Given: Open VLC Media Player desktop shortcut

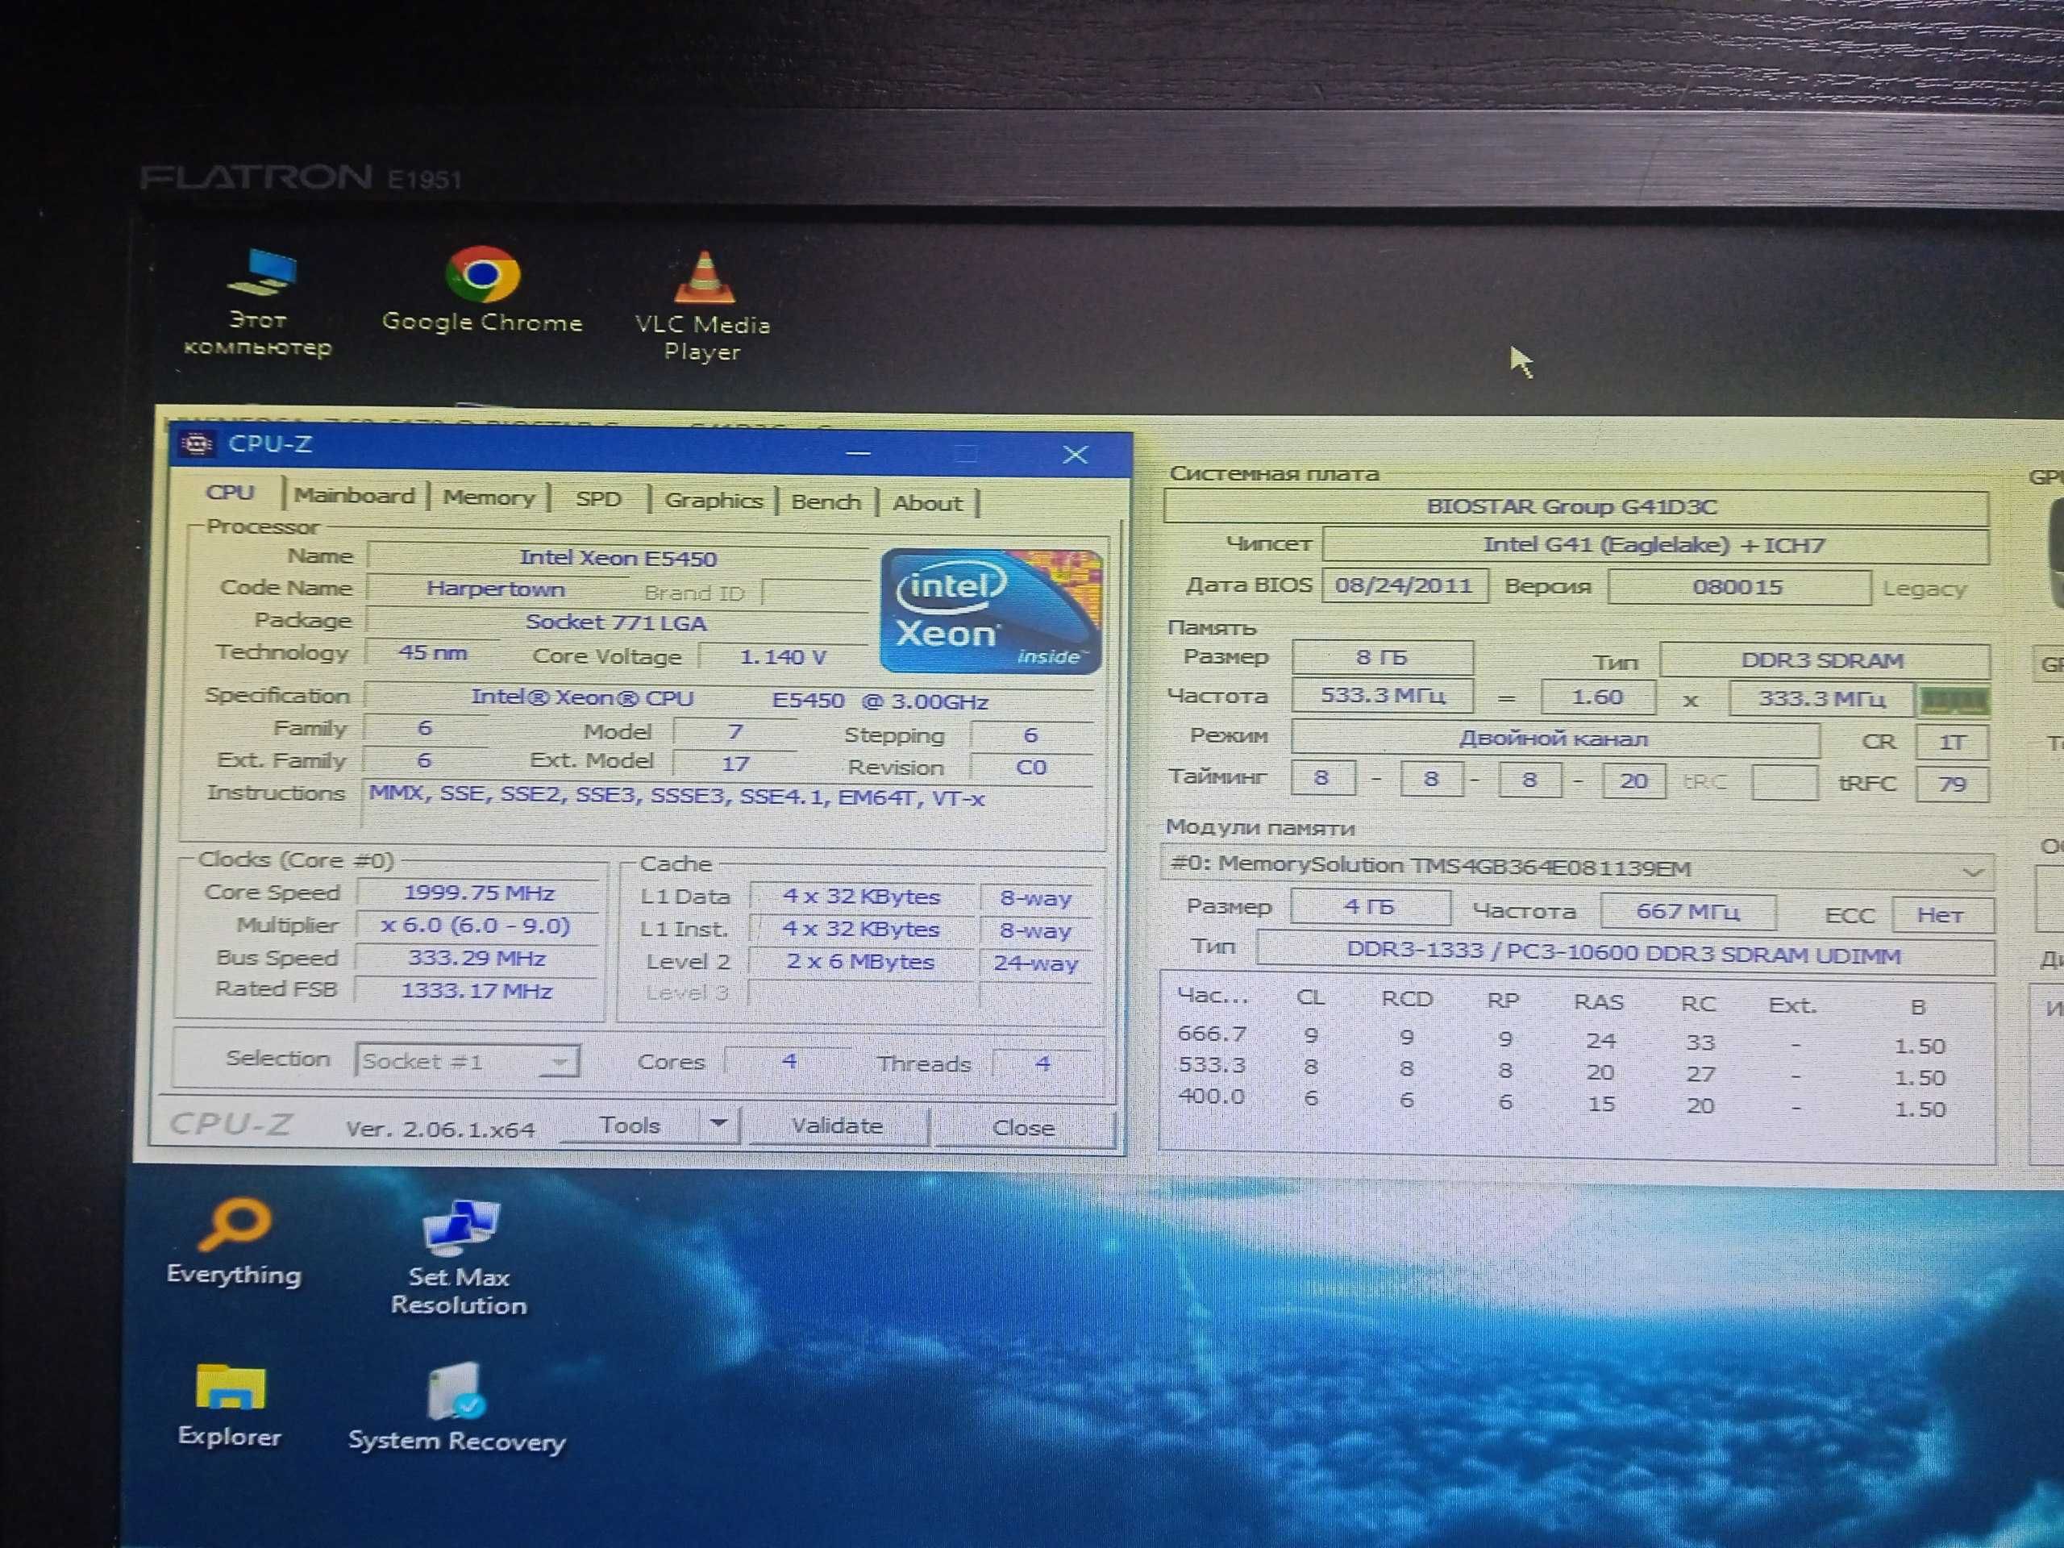Looking at the screenshot, I should (x=702, y=307).
